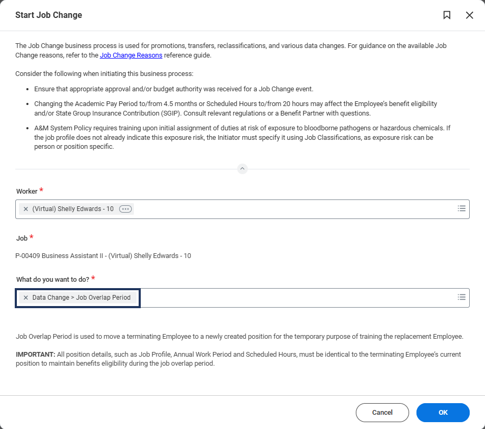Collapse the instructions section with the chevron
485x429 pixels.
(x=242, y=169)
